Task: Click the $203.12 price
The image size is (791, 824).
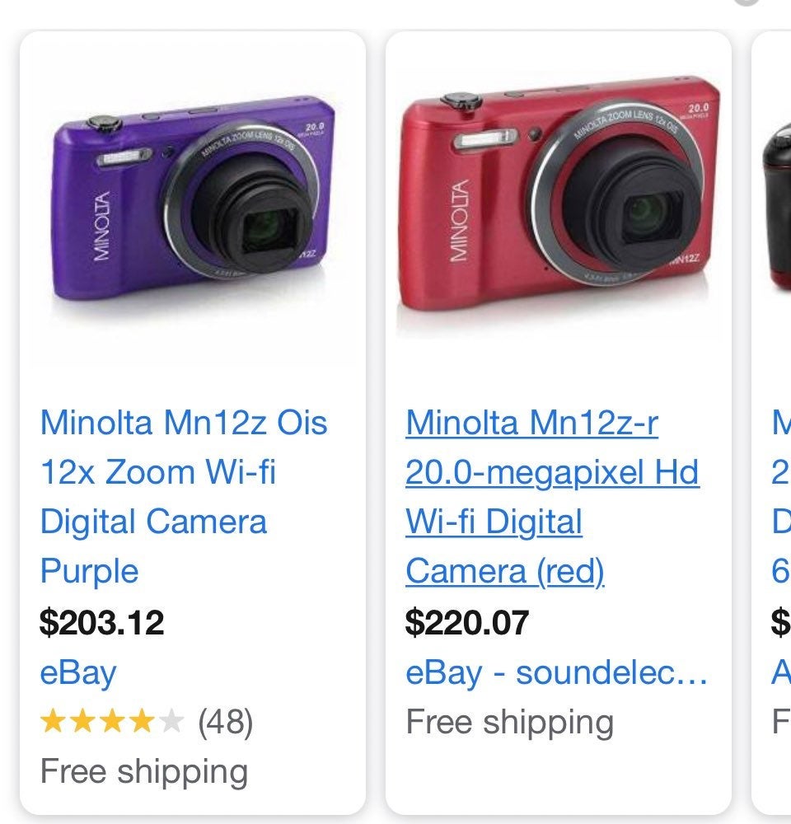Action: coord(102,622)
